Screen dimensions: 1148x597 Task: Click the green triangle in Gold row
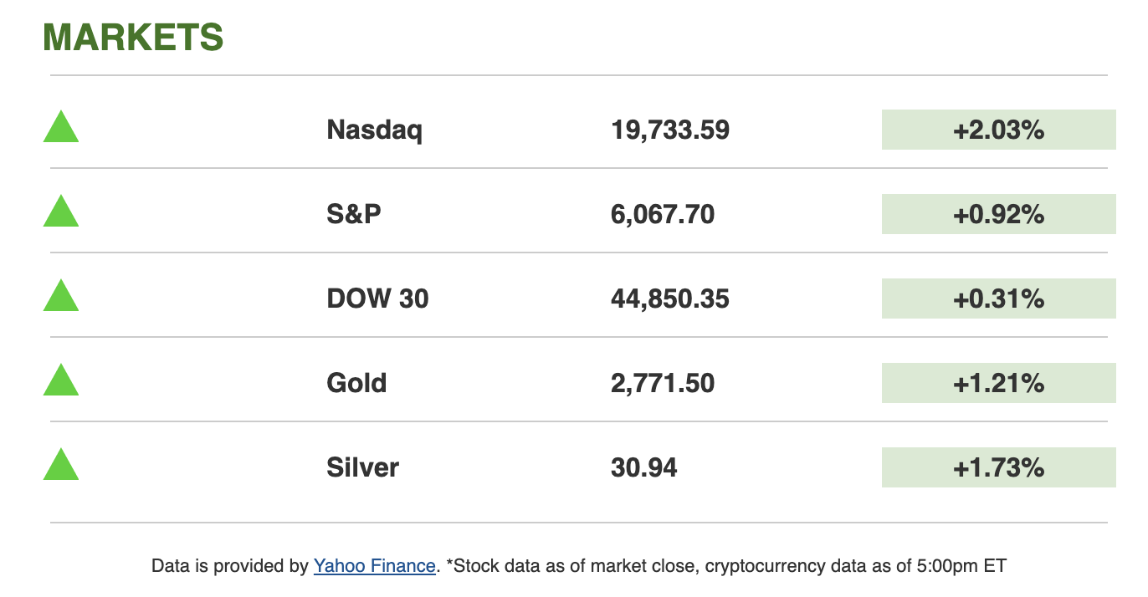(61, 383)
